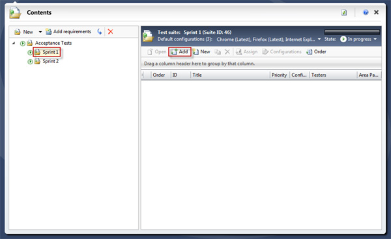Click the New suite button in left toolbar

click(23, 32)
